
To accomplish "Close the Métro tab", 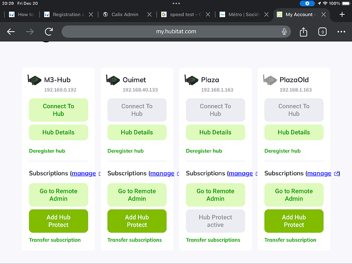I will 266,15.
